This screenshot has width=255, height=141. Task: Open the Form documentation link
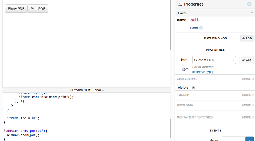coord(194,28)
